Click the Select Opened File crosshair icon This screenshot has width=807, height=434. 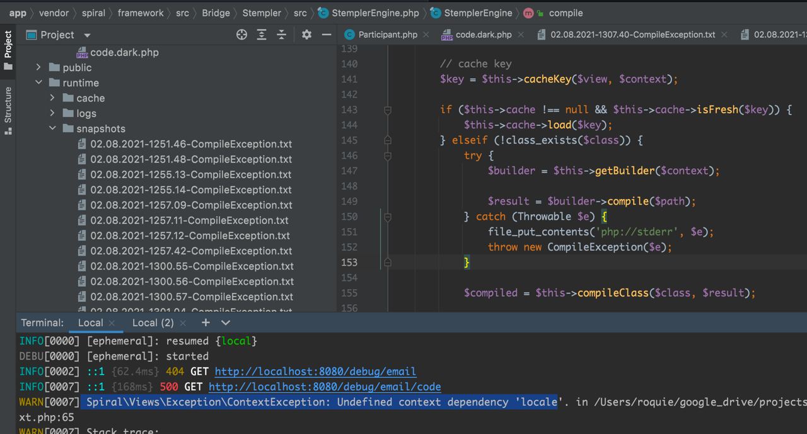pyautogui.click(x=241, y=35)
